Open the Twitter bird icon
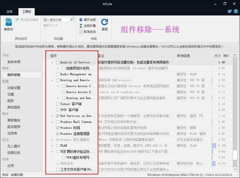This screenshot has height=178, width=240. point(229,11)
